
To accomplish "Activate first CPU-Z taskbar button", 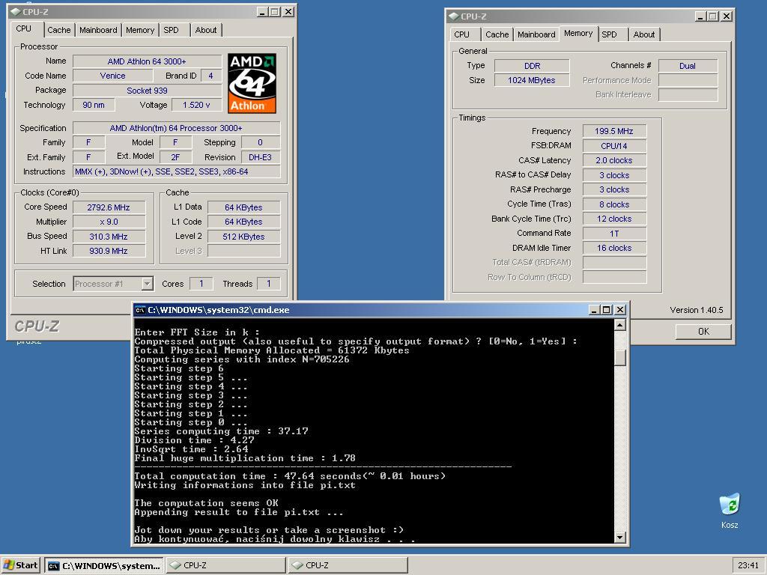I will pos(225,566).
